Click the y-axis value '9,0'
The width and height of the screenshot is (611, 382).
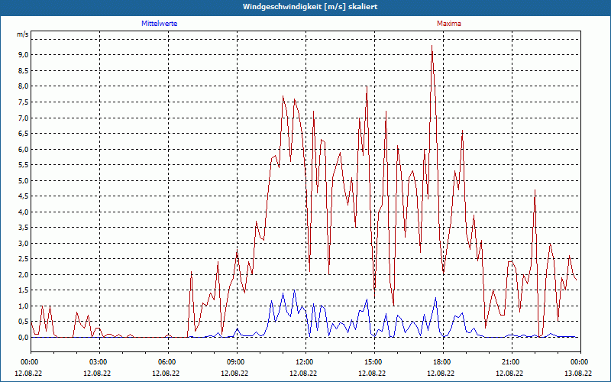pyautogui.click(x=24, y=55)
